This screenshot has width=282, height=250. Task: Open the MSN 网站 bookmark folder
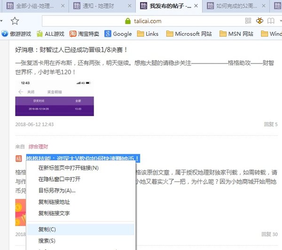236,34
